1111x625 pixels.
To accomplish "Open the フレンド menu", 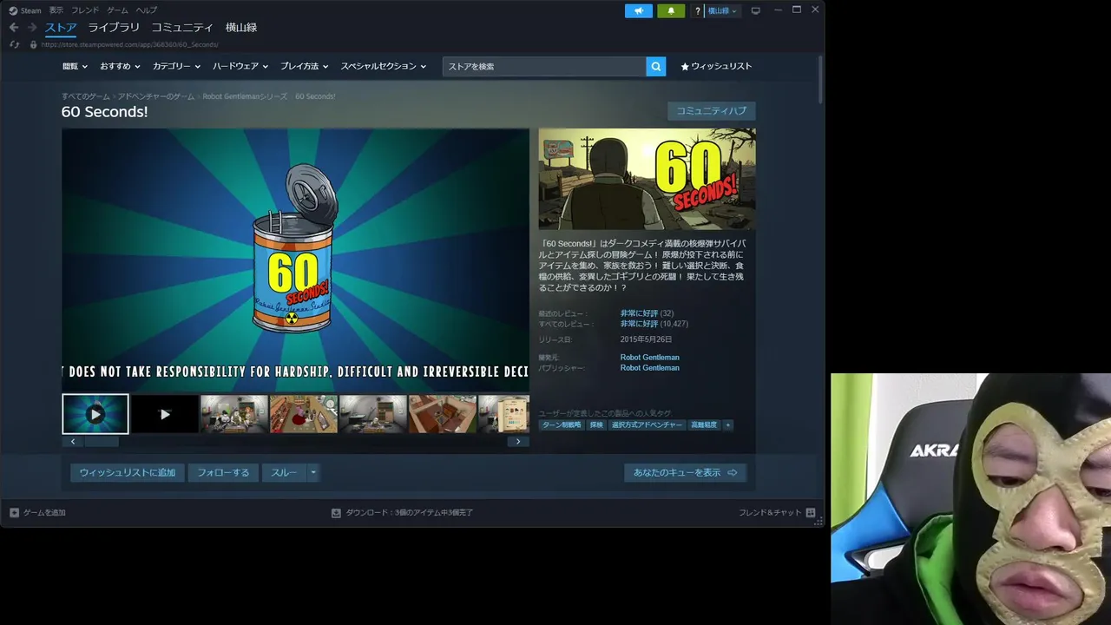I will click(85, 10).
